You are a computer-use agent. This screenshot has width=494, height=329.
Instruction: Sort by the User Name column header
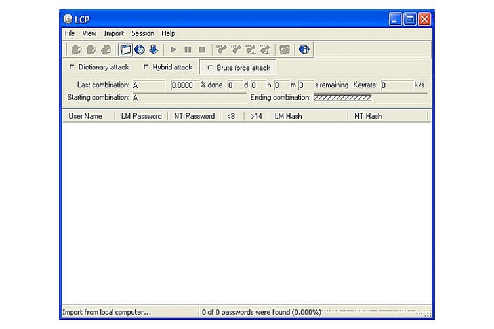coord(86,116)
